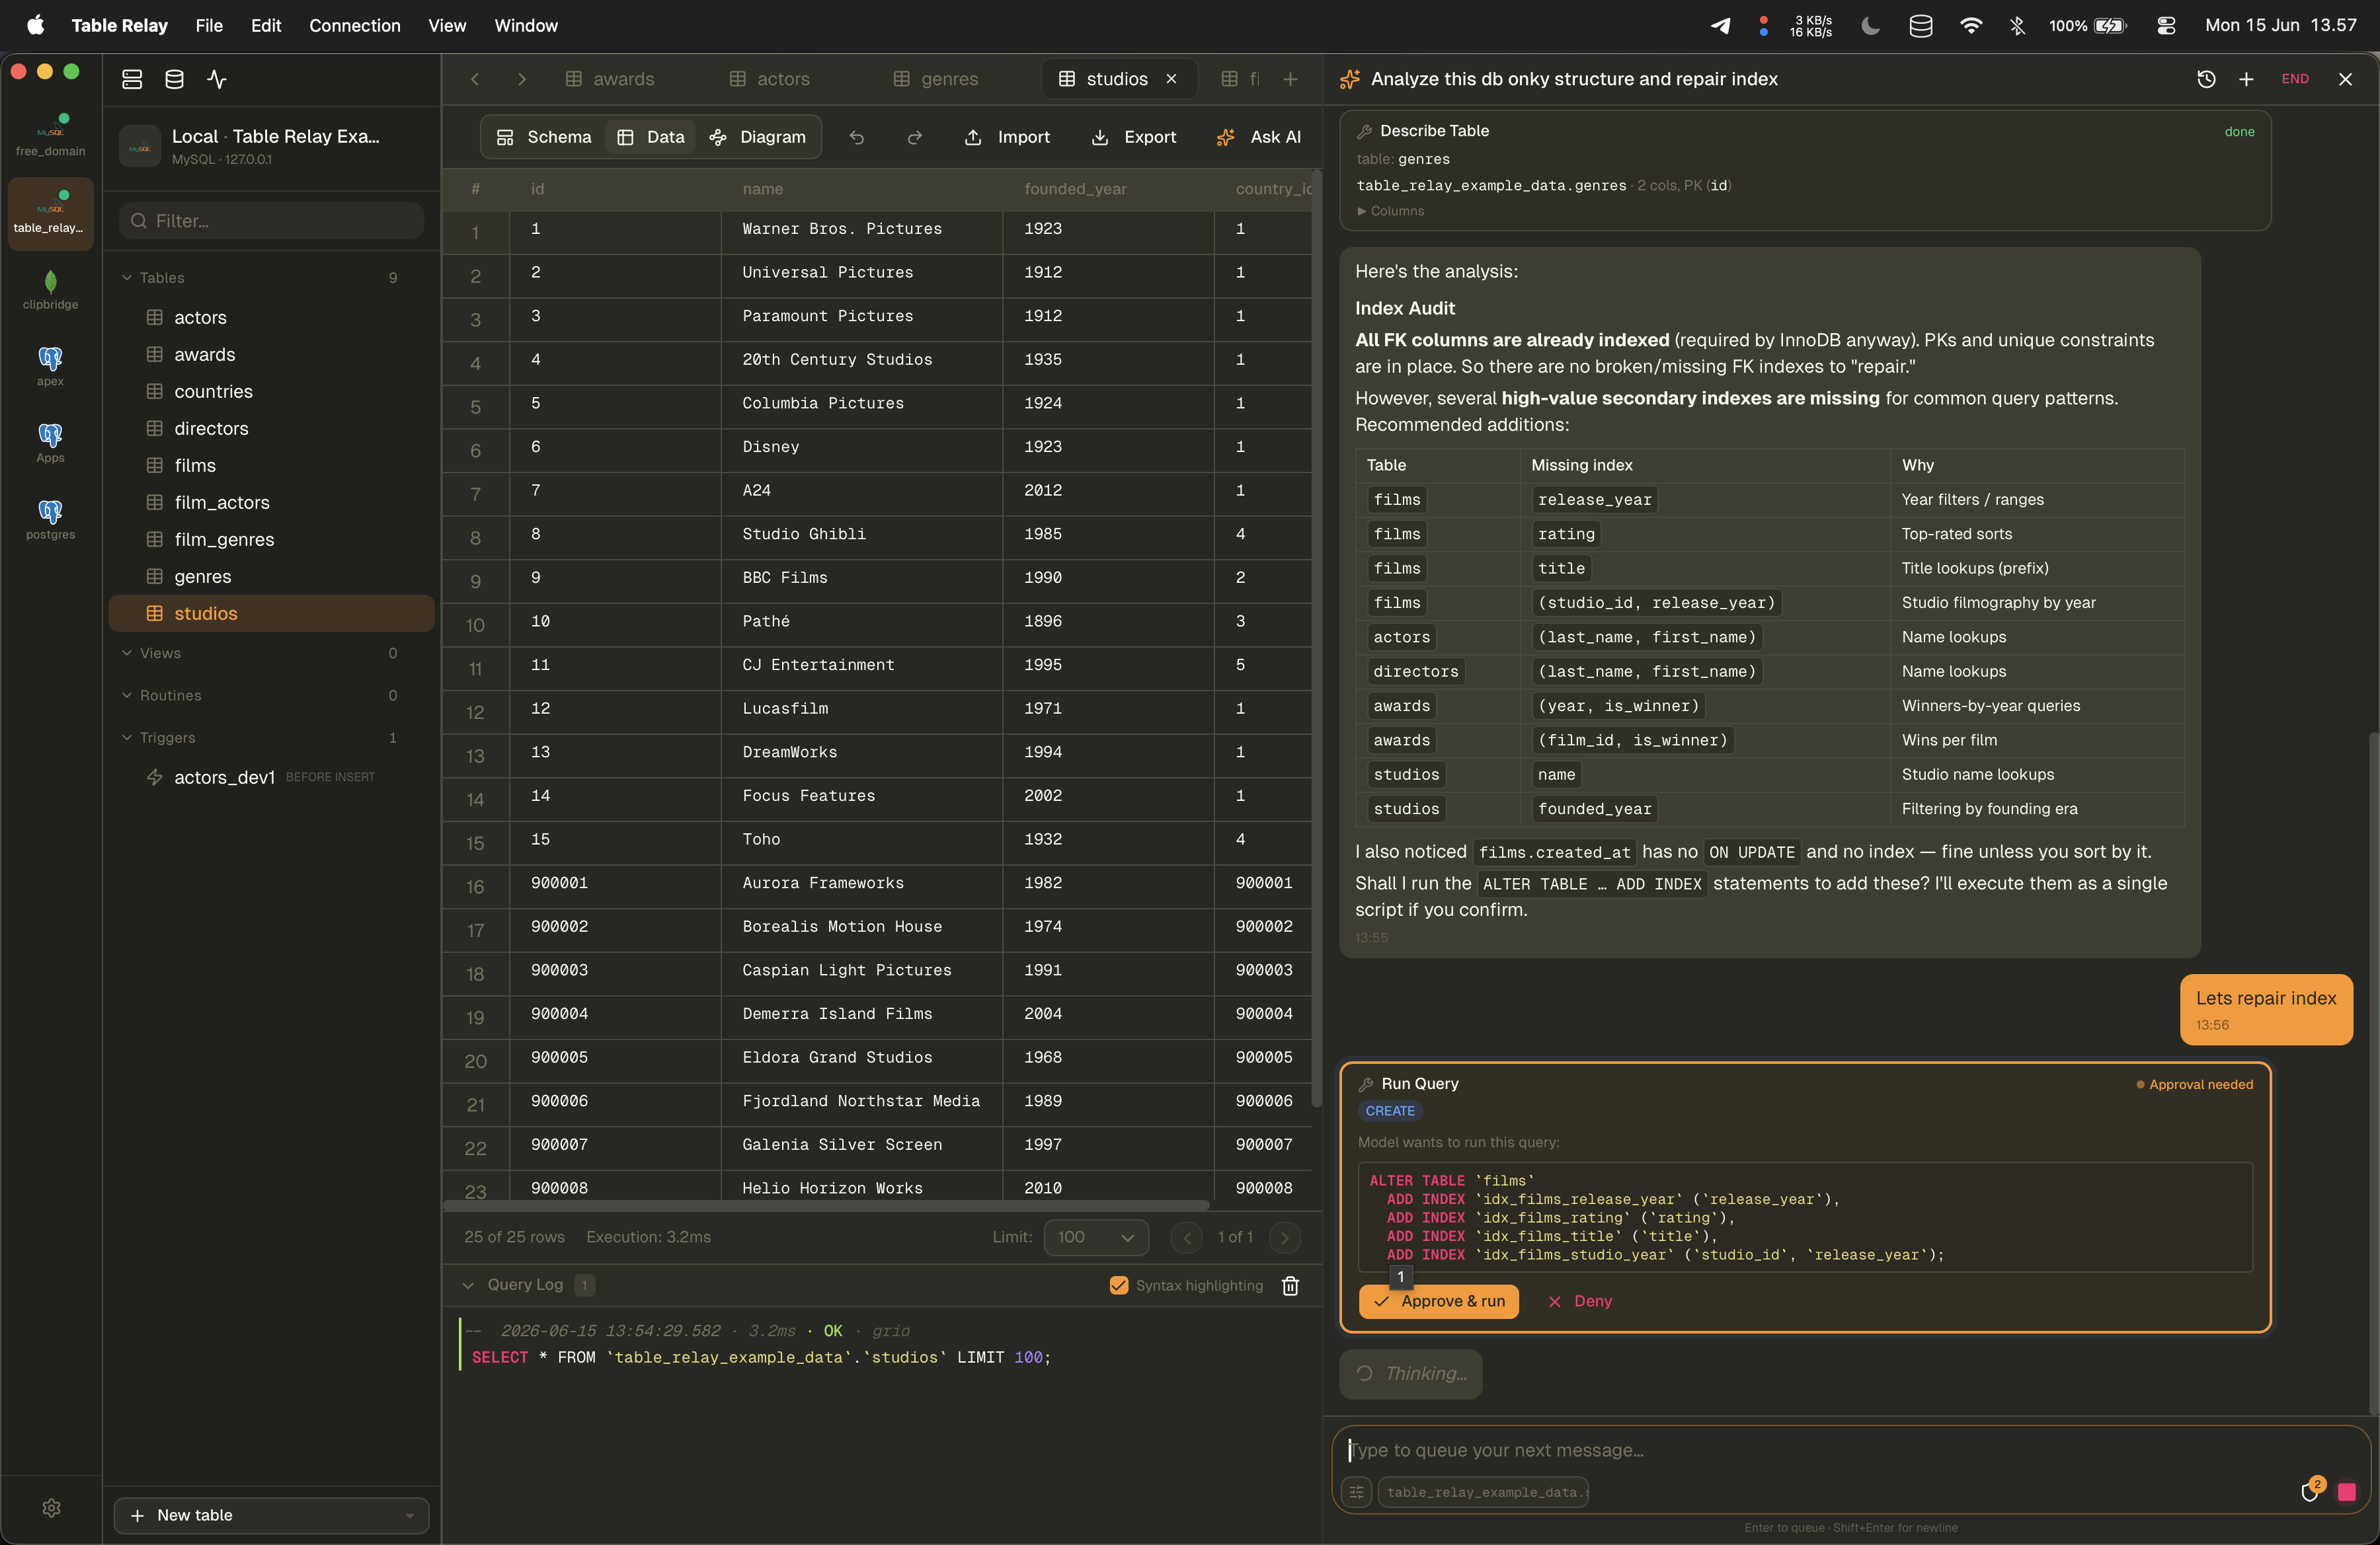This screenshot has height=1545, width=2380.
Task: Click the Studio Ghibli name cell
Action: pos(861,534)
